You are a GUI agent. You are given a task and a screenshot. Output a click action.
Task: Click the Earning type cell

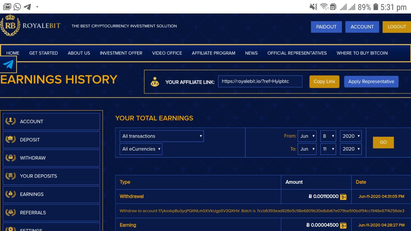tap(198, 225)
